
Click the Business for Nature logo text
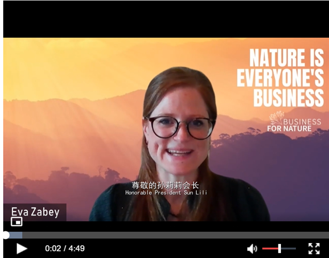point(294,125)
